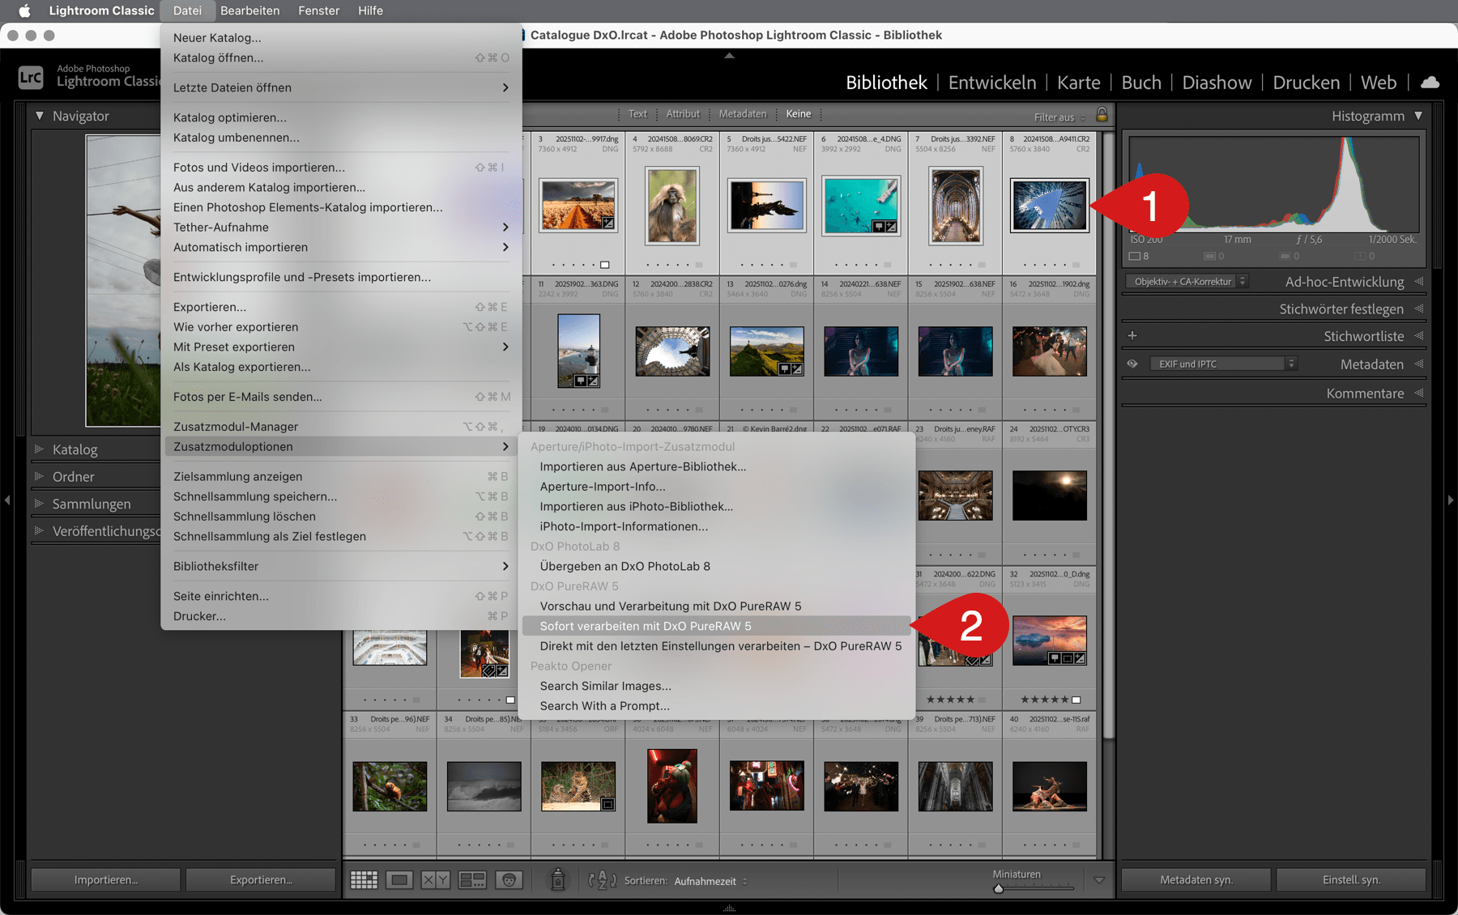Screen dimensions: 1458x915
Task: Select Text filter in filter bar
Action: tap(637, 114)
